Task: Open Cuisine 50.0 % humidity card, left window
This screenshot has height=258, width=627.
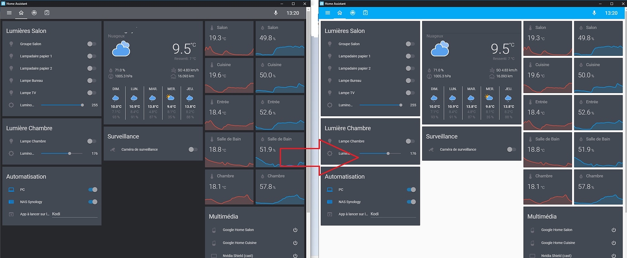Action: tap(280, 76)
